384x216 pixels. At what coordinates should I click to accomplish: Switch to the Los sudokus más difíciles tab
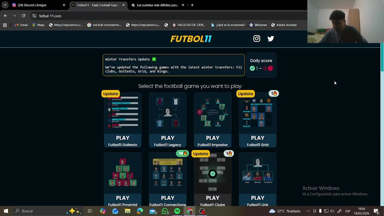(x=157, y=5)
